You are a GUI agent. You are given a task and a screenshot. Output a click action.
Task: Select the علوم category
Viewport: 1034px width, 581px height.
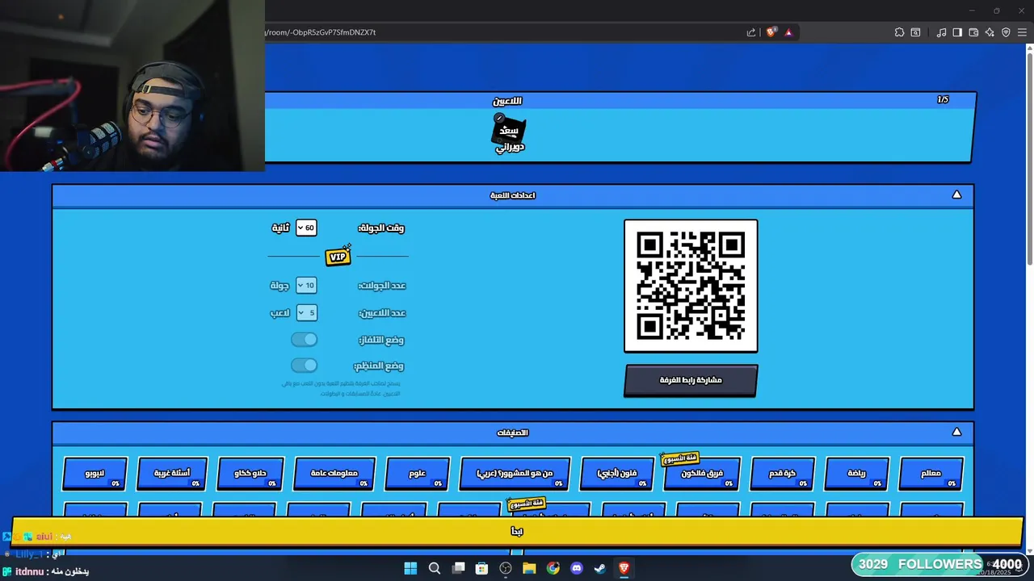418,474
